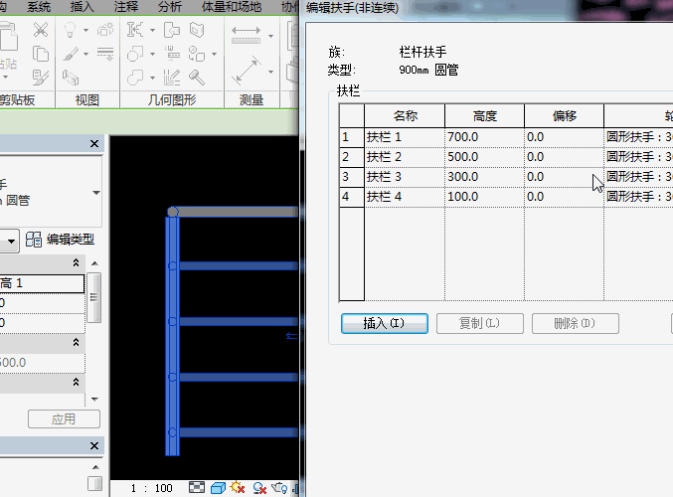Click the Copy to clipboard icon
Screen dimensions: 673x497
coord(41,54)
